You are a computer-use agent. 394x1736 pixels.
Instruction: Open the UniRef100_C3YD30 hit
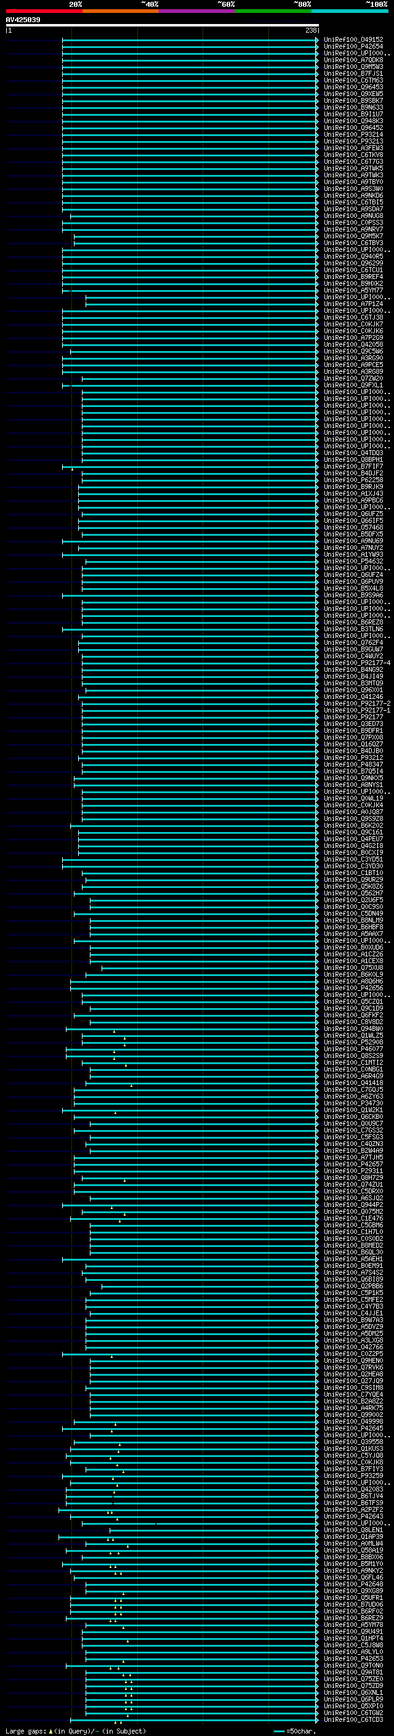(x=353, y=866)
